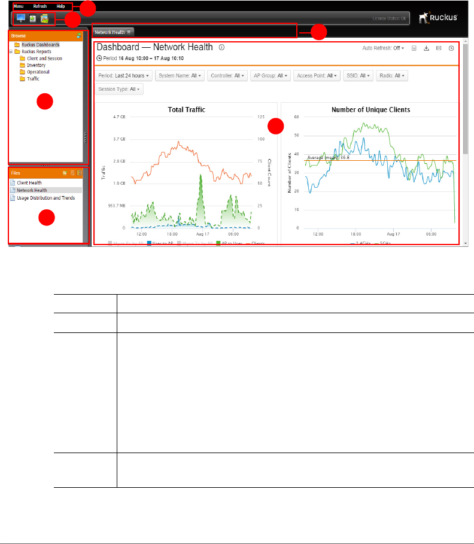Click the Average (mean) 36.8 label
Screen dimensions: 474x544
click(x=328, y=157)
